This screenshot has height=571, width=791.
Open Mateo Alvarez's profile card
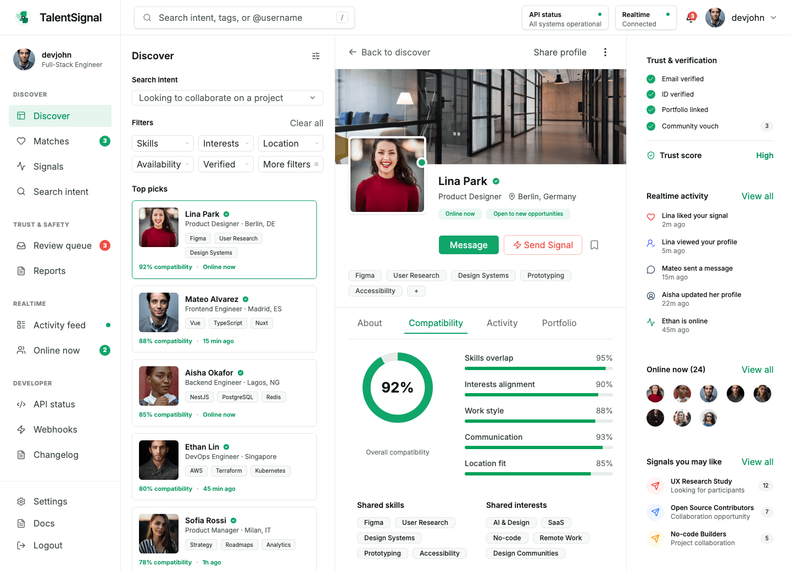[x=224, y=319]
